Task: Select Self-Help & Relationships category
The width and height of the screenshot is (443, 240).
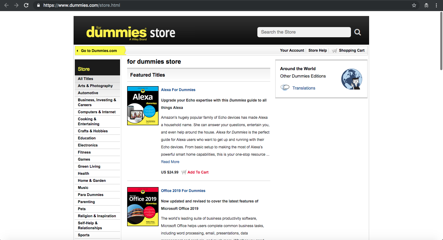Action: pyautogui.click(x=97, y=226)
